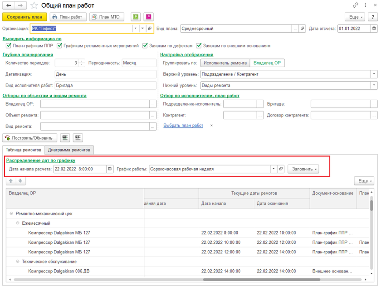Click Сохранить план button
The width and height of the screenshot is (381, 286).
pos(24,17)
